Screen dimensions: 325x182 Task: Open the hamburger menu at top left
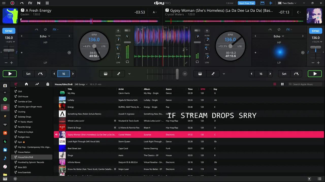pos(4,3)
